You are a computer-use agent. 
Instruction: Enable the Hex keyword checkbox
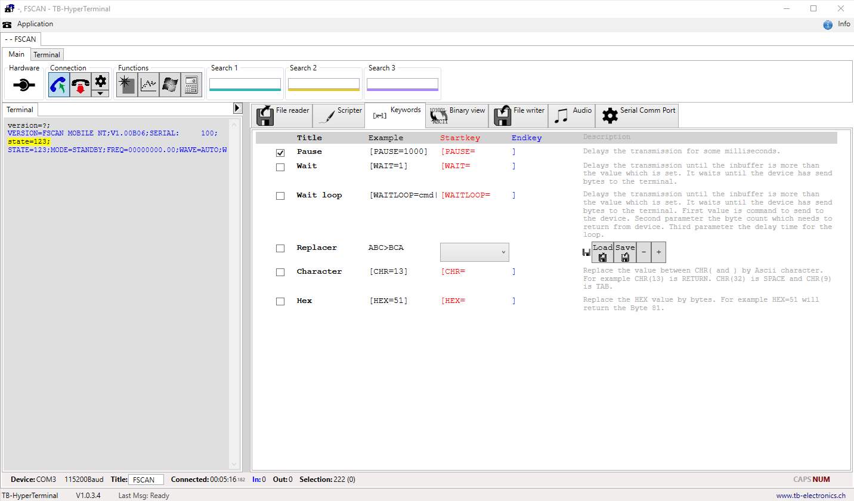point(280,302)
